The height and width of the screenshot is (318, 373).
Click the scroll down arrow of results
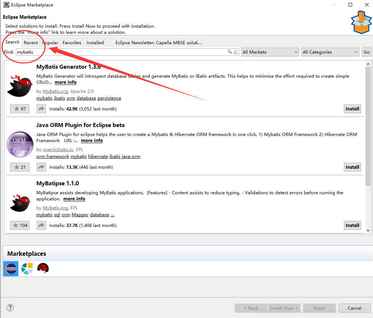pos(368,230)
